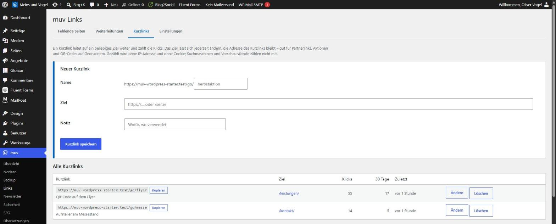Click the Medien media icon
This screenshot has height=224, width=556.
pos(5,41)
